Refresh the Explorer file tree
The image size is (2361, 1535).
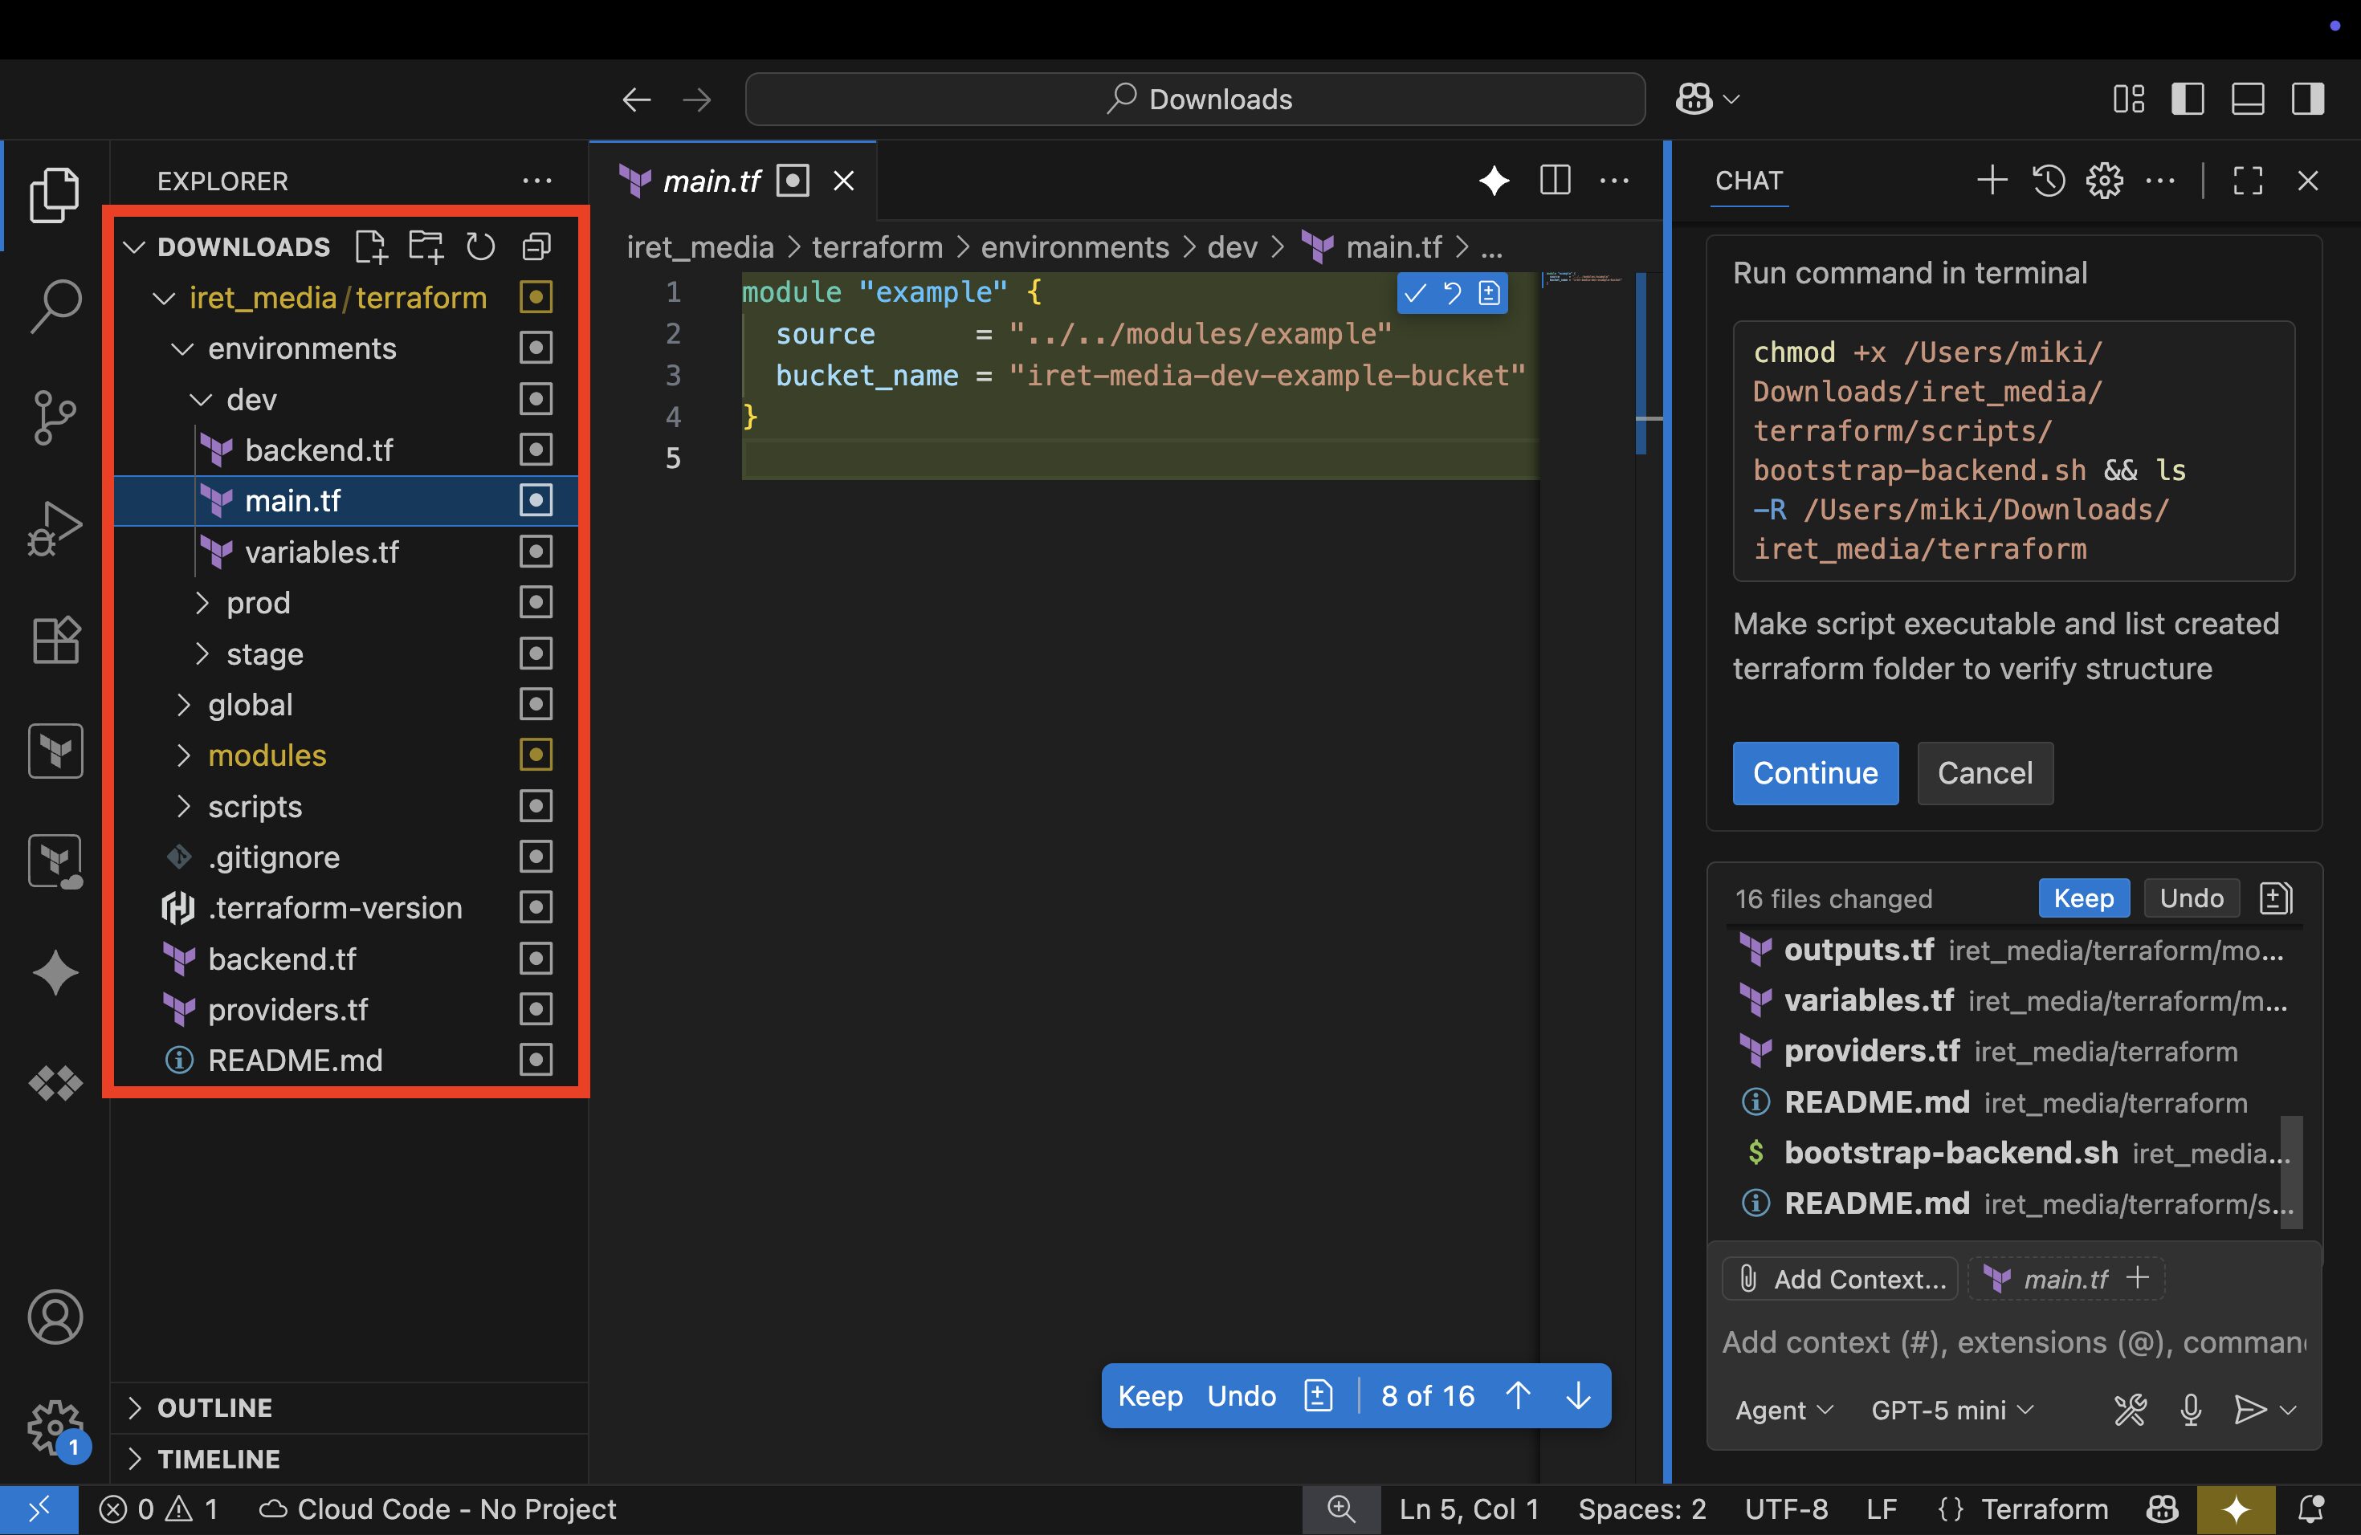pos(481,247)
